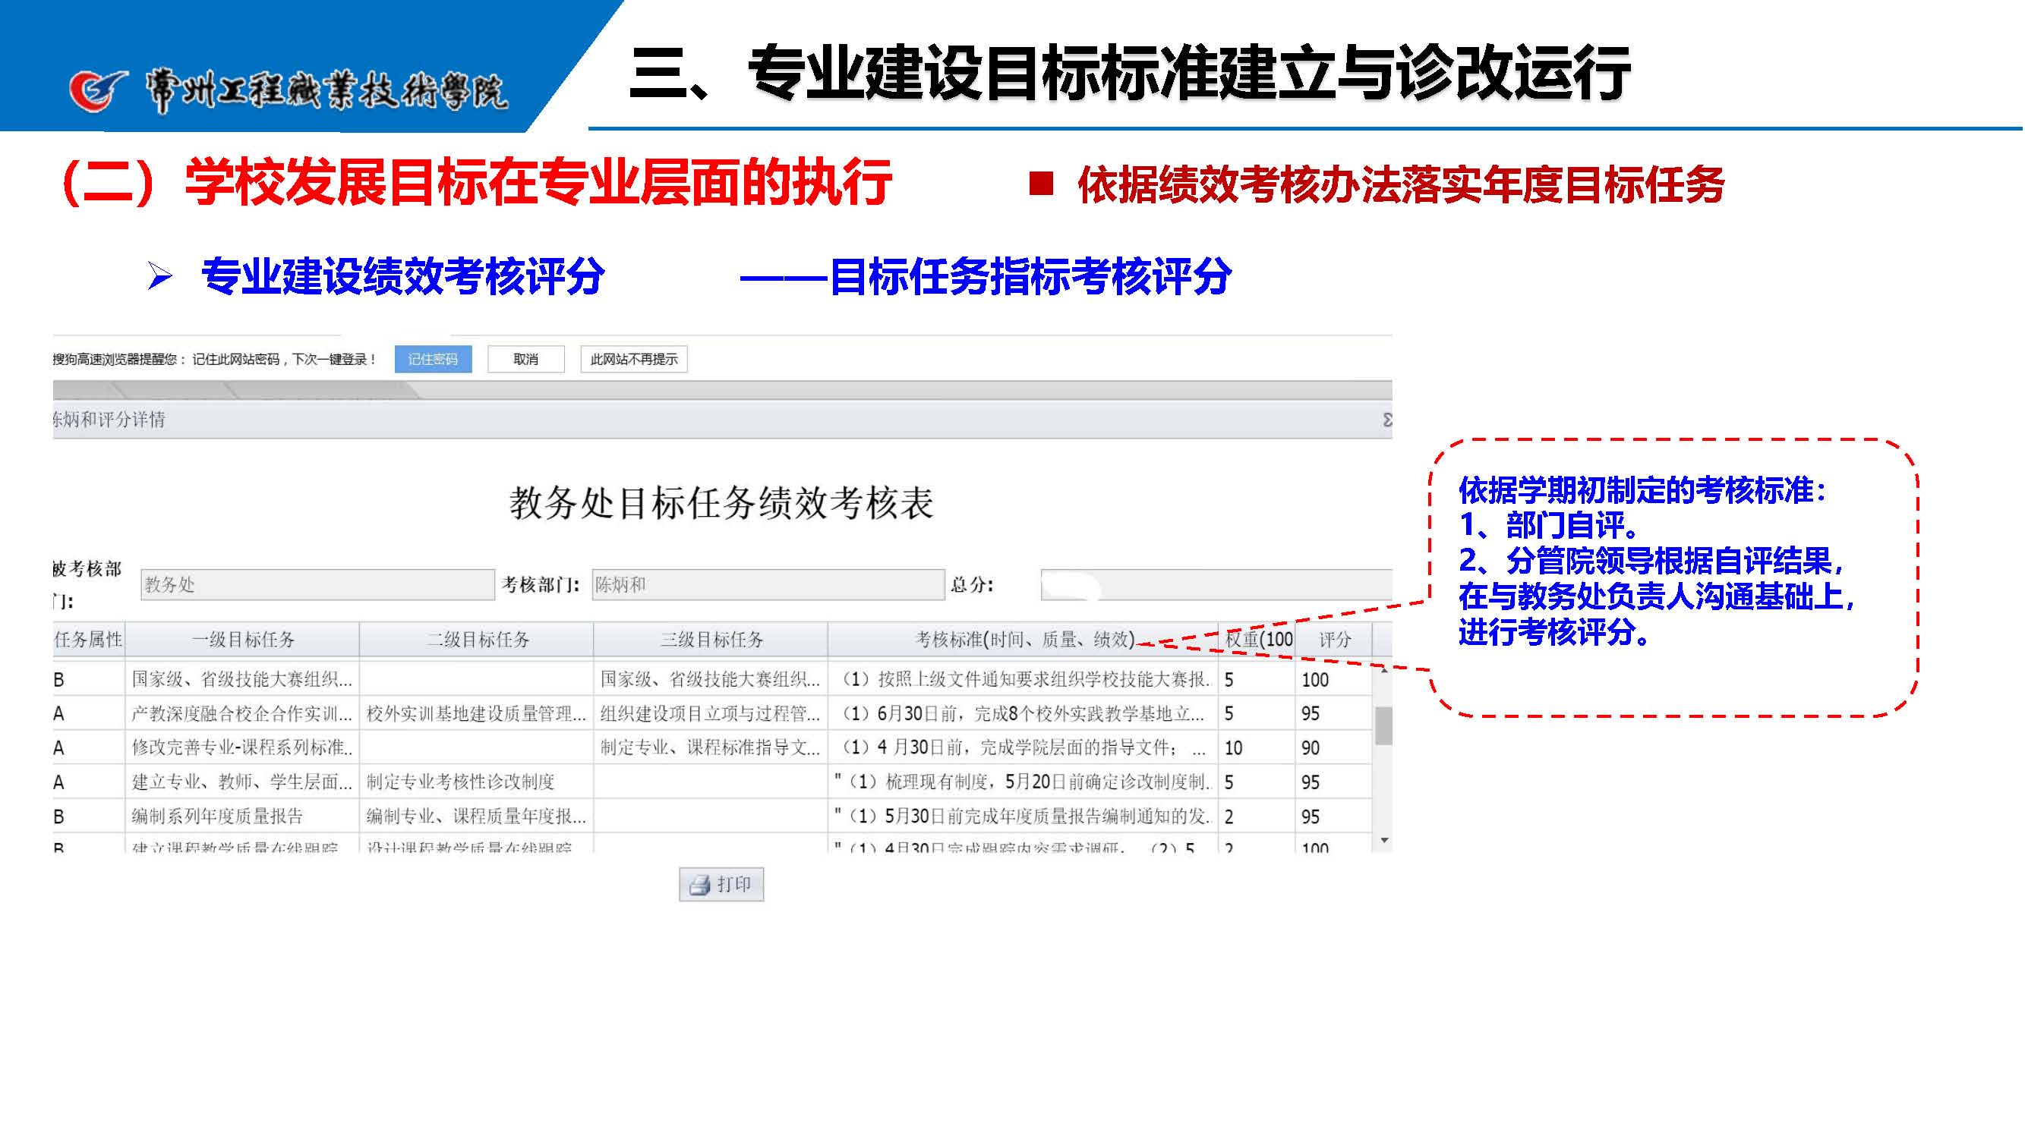The width and height of the screenshot is (2025, 1139).
Task: Click 记住密码 button in browser prompt
Action: (432, 359)
